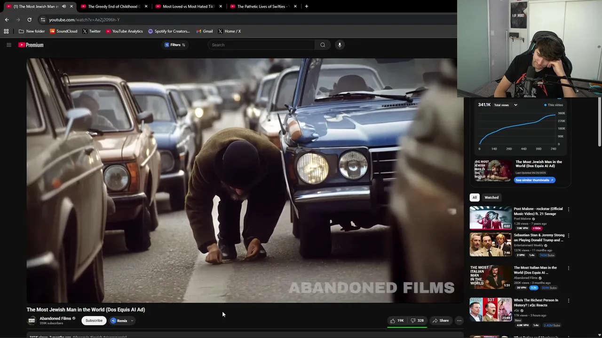Image resolution: width=602 pixels, height=338 pixels.
Task: Share the video
Action: coord(441,321)
